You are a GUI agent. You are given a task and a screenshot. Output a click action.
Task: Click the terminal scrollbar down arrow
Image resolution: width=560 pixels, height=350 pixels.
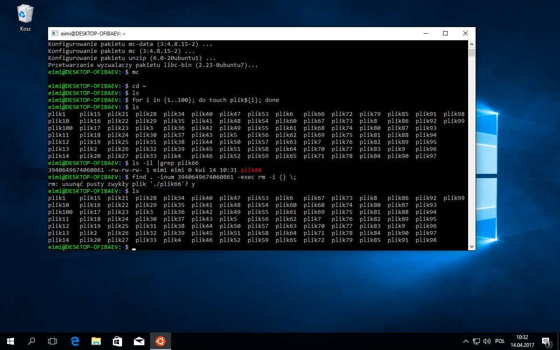(x=472, y=247)
